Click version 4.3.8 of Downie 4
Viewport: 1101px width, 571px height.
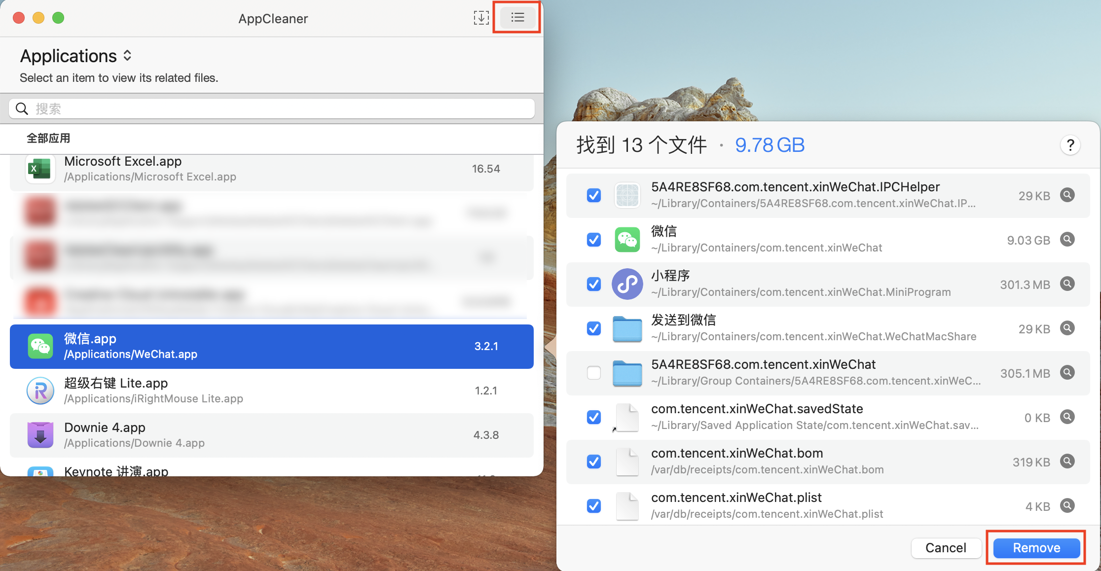coord(486,435)
